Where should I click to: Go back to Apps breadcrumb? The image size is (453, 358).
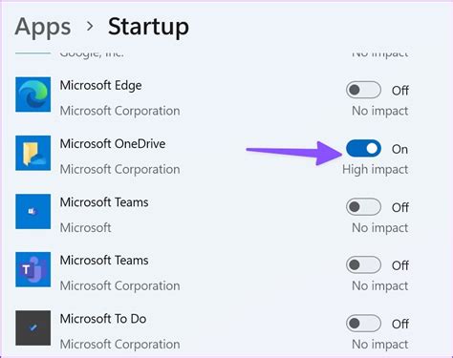click(43, 28)
